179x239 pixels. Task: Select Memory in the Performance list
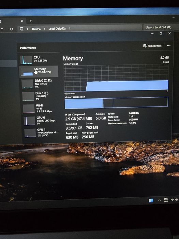tap(39, 71)
